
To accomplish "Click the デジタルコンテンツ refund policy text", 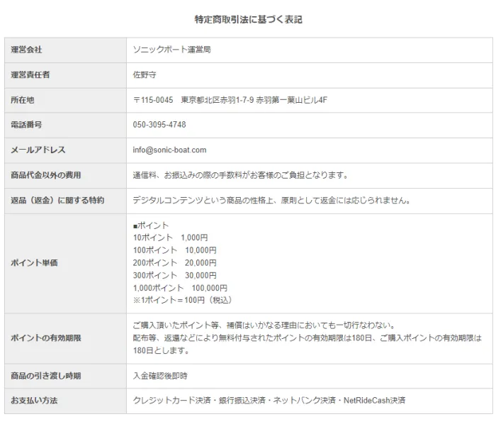I will 271,201.
